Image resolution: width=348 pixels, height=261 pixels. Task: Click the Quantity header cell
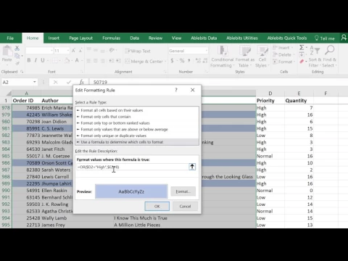299,101
